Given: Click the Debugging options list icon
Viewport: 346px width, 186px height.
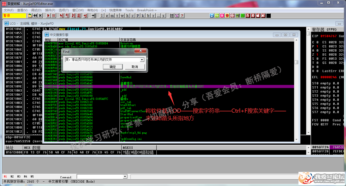Looking at the screenshot, I should 172,16.
